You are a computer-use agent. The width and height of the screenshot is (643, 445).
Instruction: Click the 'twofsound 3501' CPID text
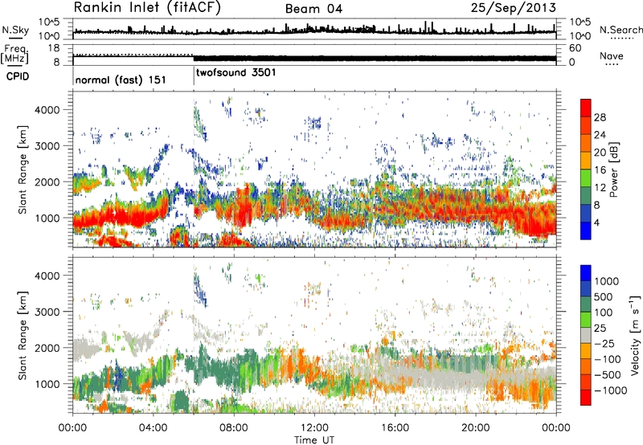point(236,72)
